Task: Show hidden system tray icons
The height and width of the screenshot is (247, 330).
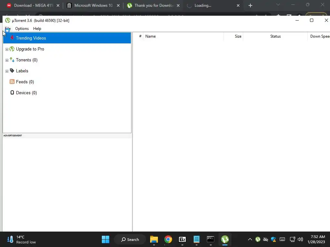Action: (250, 239)
